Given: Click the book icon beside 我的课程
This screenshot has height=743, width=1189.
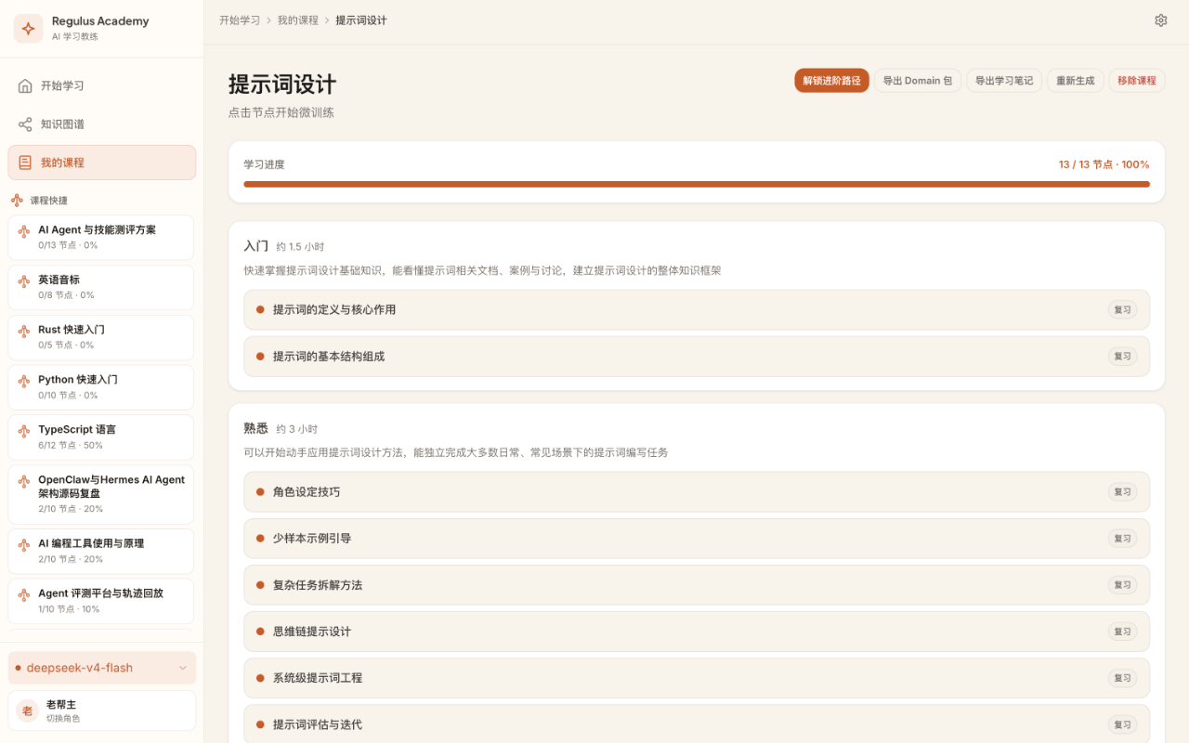Looking at the screenshot, I should coord(25,163).
